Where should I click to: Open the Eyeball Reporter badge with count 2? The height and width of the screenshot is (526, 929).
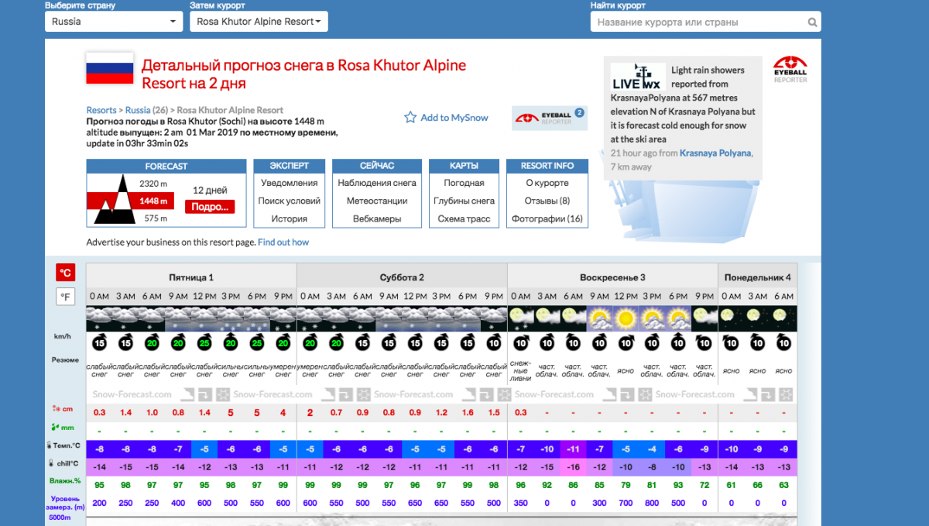pyautogui.click(x=549, y=118)
